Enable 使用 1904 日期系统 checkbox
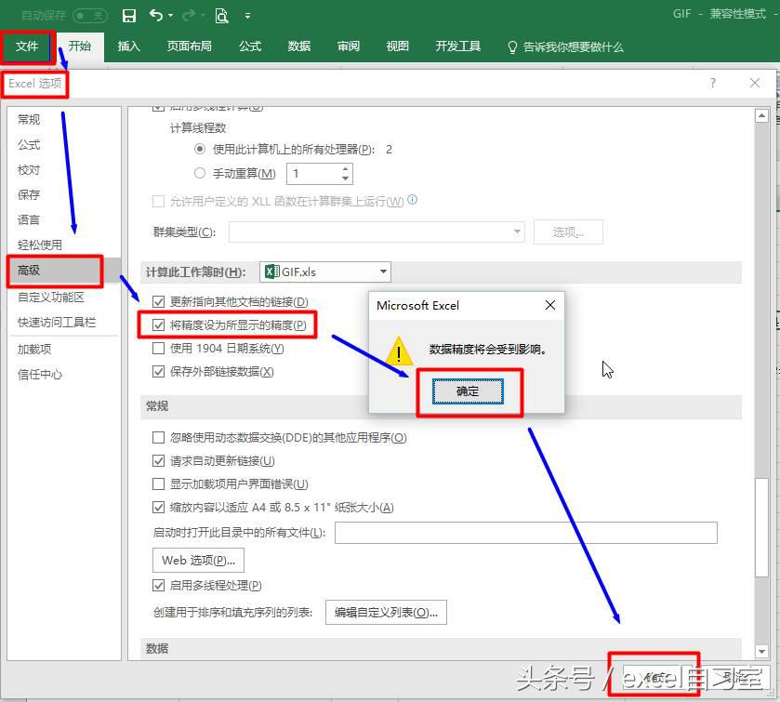The width and height of the screenshot is (780, 702). 158,349
